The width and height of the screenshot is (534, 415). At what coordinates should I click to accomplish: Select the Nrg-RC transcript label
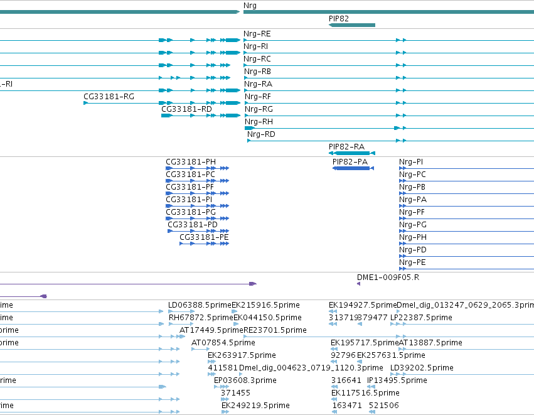point(257,59)
